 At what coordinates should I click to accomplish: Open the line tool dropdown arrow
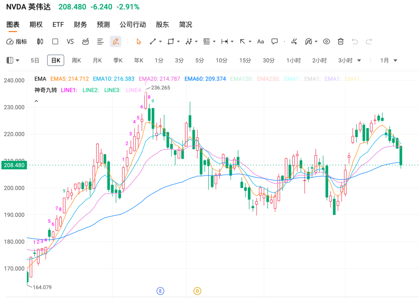pos(160,41)
